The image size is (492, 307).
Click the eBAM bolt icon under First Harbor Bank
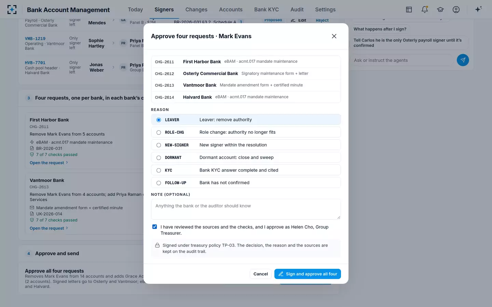32,142
